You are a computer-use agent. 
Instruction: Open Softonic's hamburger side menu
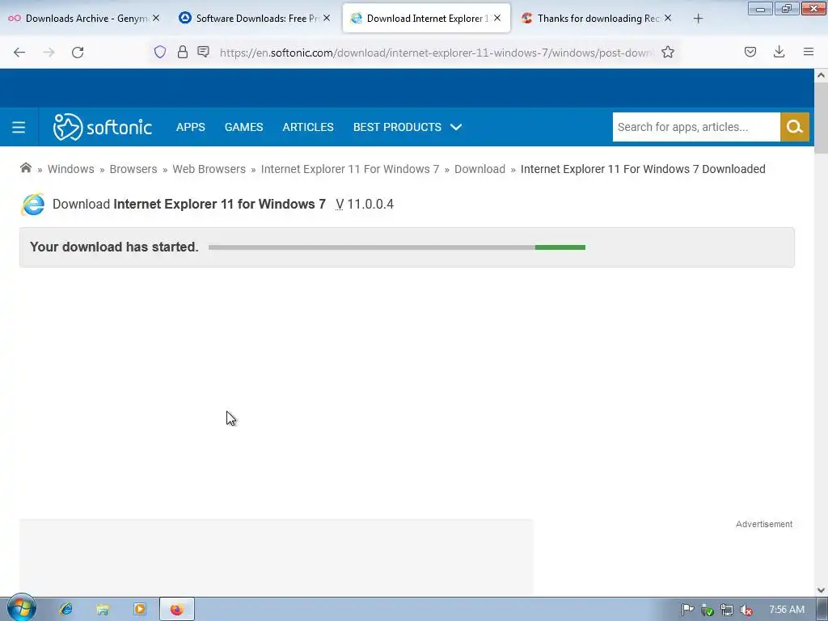(19, 127)
